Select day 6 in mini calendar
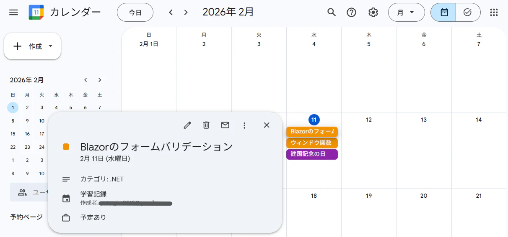Screen dimensions: 508x237 tap(85, 107)
